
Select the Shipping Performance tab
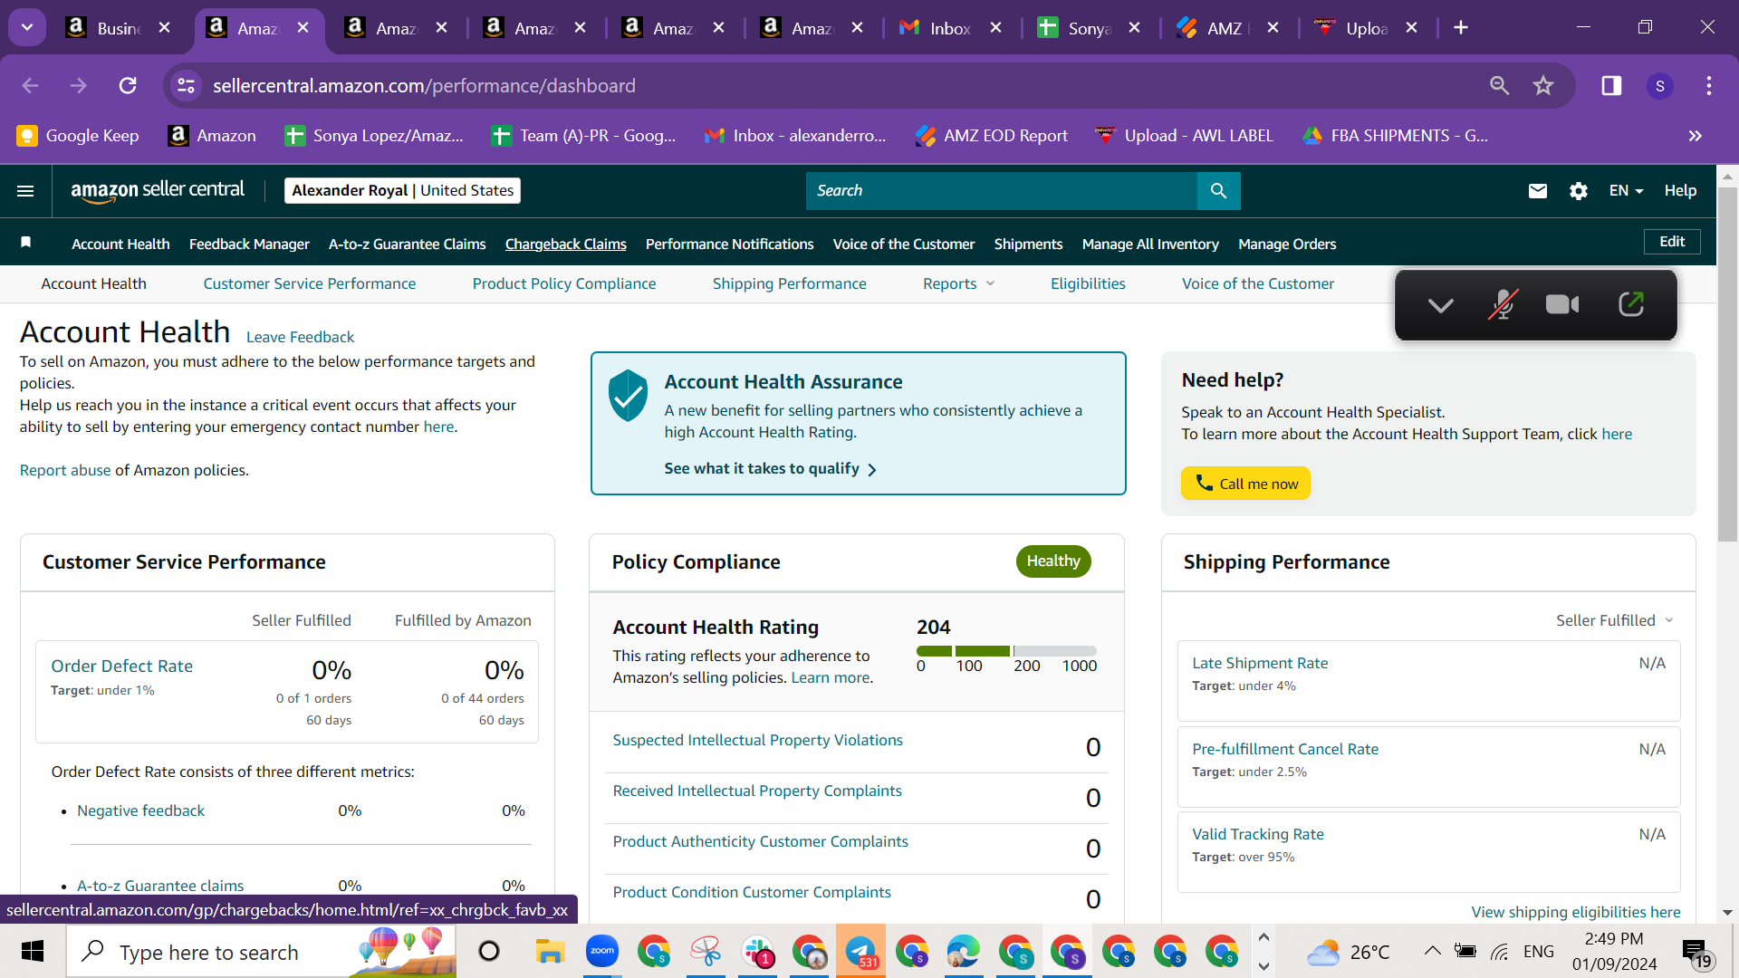pyautogui.click(x=790, y=284)
